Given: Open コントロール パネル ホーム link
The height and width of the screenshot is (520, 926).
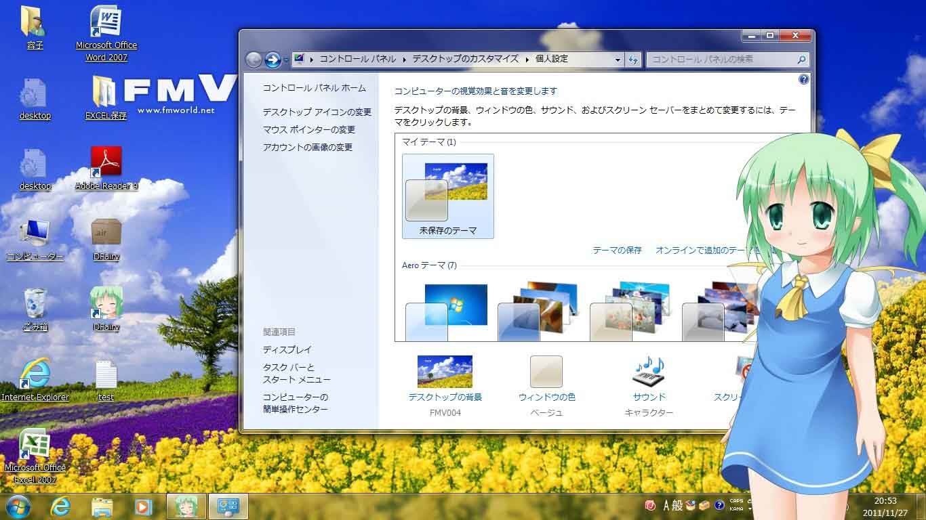Looking at the screenshot, I should coord(314,88).
